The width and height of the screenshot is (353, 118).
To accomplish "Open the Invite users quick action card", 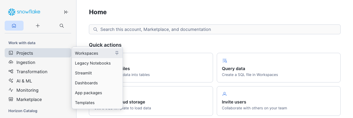I will pyautogui.click(x=278, y=101).
